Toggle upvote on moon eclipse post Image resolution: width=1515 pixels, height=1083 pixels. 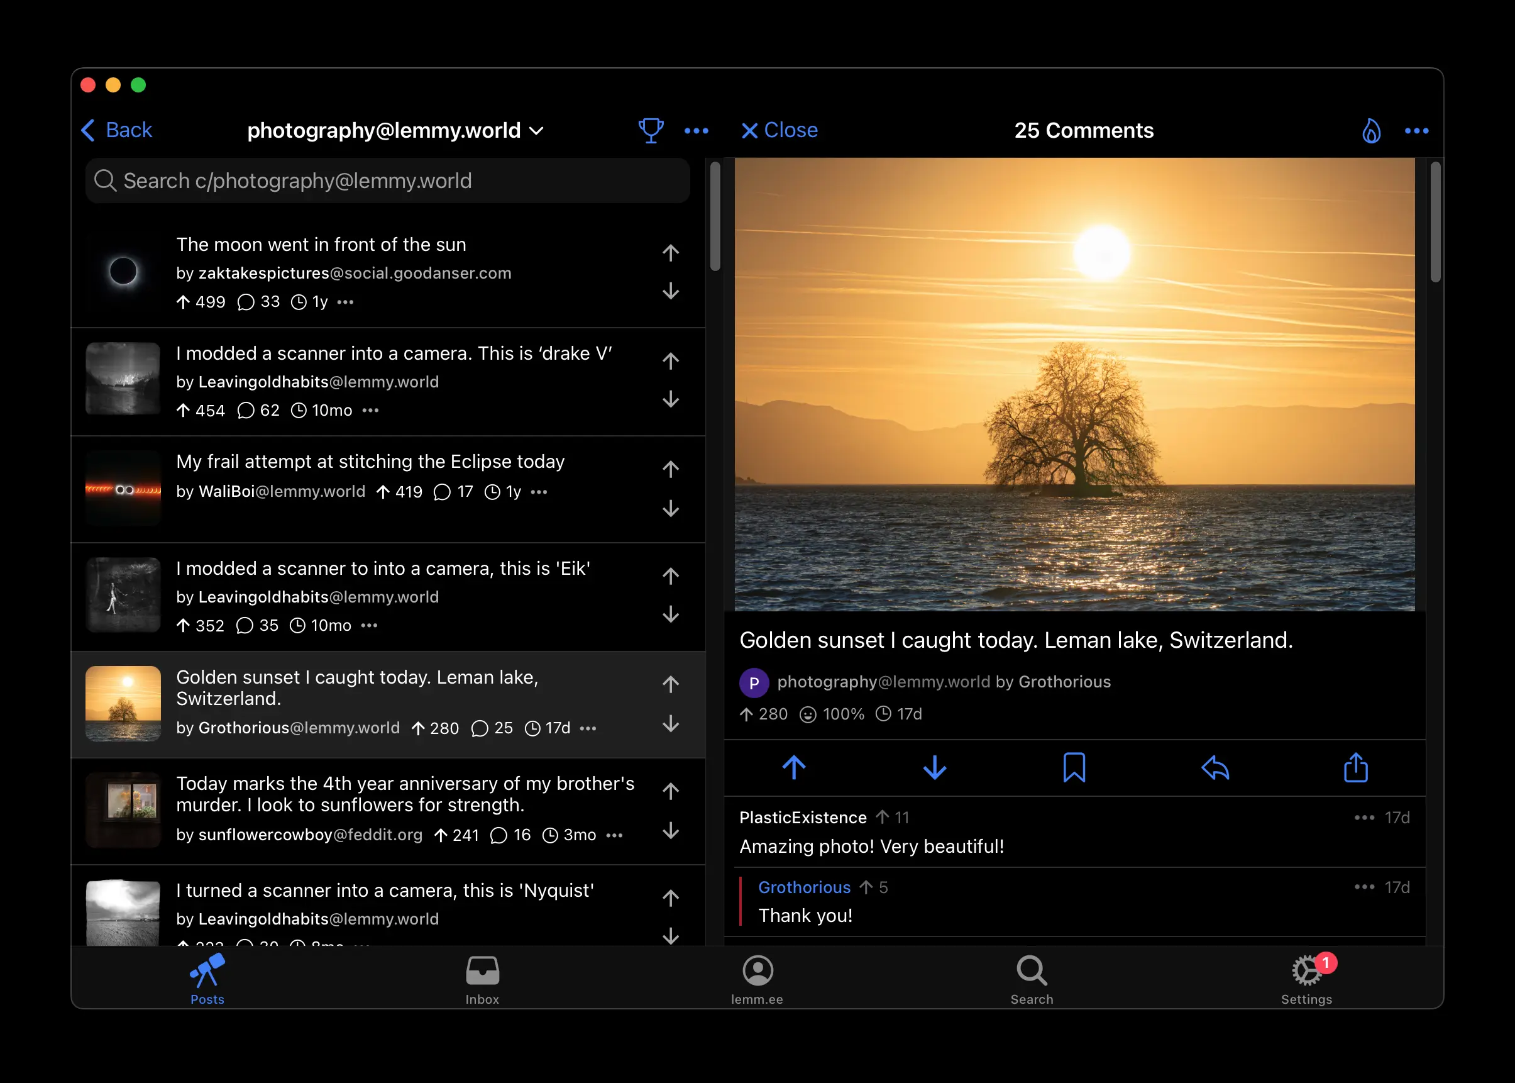671,253
